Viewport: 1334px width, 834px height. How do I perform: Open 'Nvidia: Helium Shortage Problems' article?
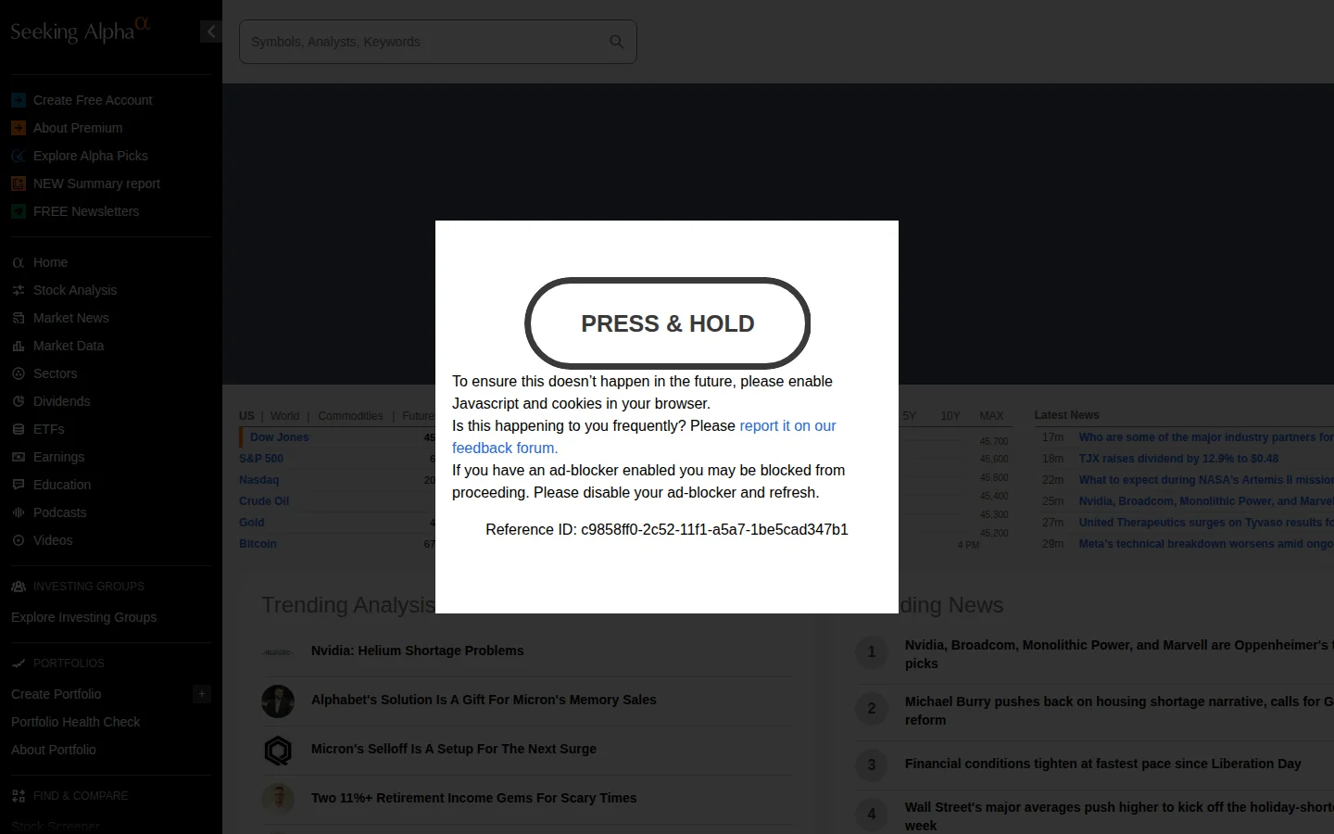pyautogui.click(x=417, y=651)
